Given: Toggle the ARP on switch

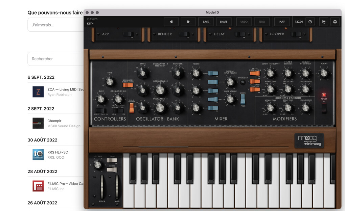Looking at the screenshot, I should click(128, 34).
